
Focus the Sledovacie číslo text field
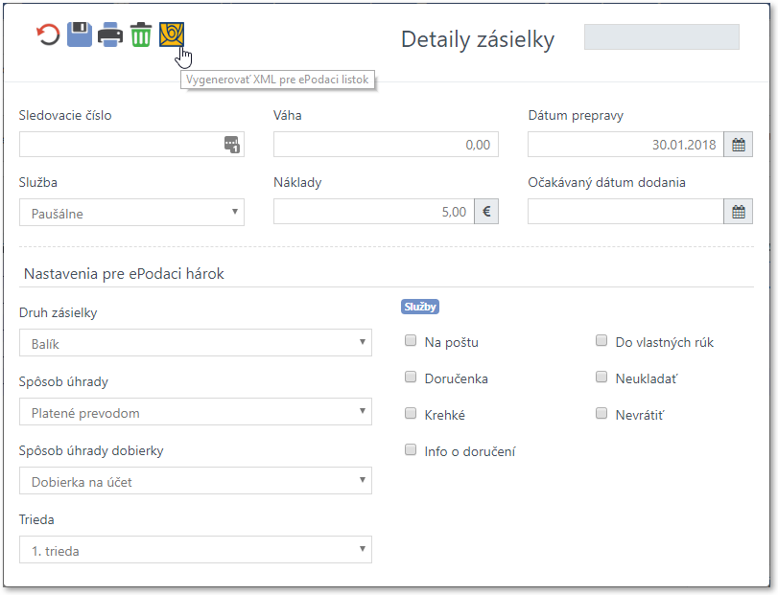[x=121, y=145]
